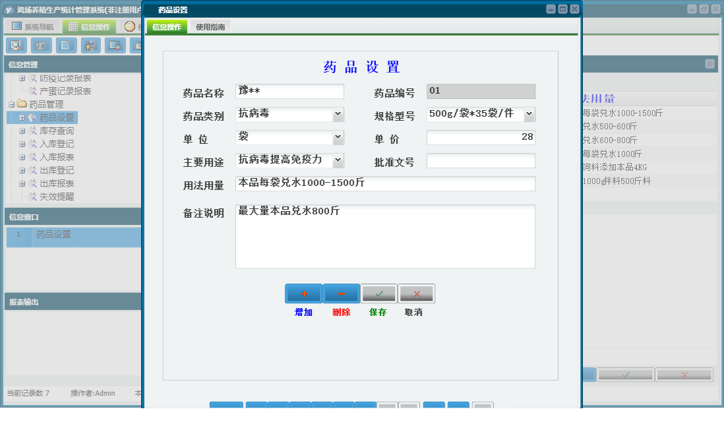Click the monitor-with-globe toolbar icon
Image resolution: width=724 pixels, height=432 pixels.
[114, 46]
